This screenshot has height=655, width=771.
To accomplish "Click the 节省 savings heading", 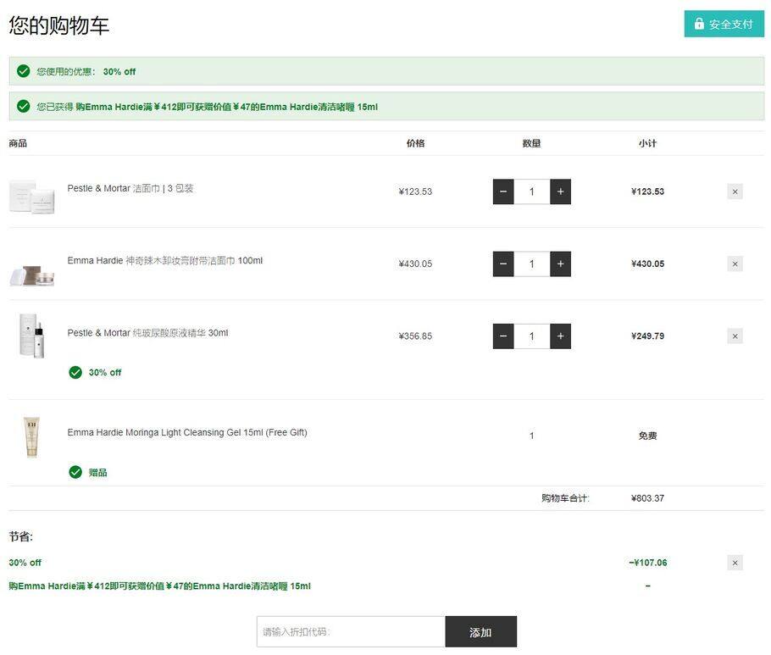I will (x=20, y=536).
